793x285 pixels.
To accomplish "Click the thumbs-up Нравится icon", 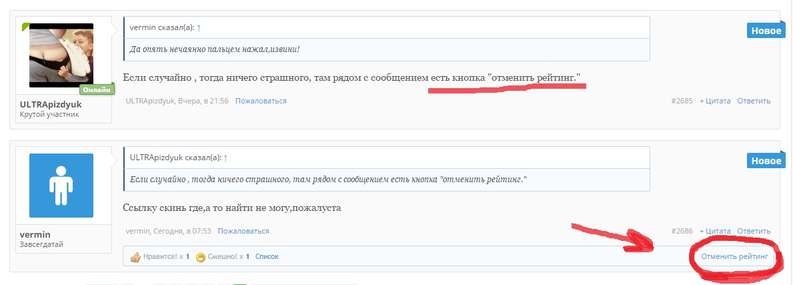I will (135, 256).
